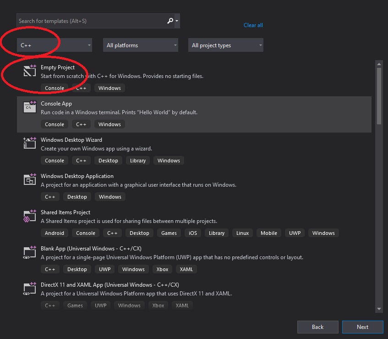Select the Windows Desktop Wizard title

pos(71,140)
